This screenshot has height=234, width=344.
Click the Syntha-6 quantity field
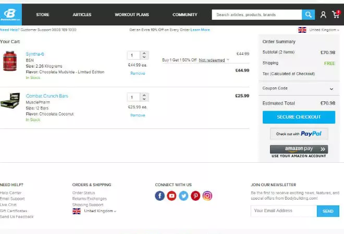coord(133,55)
